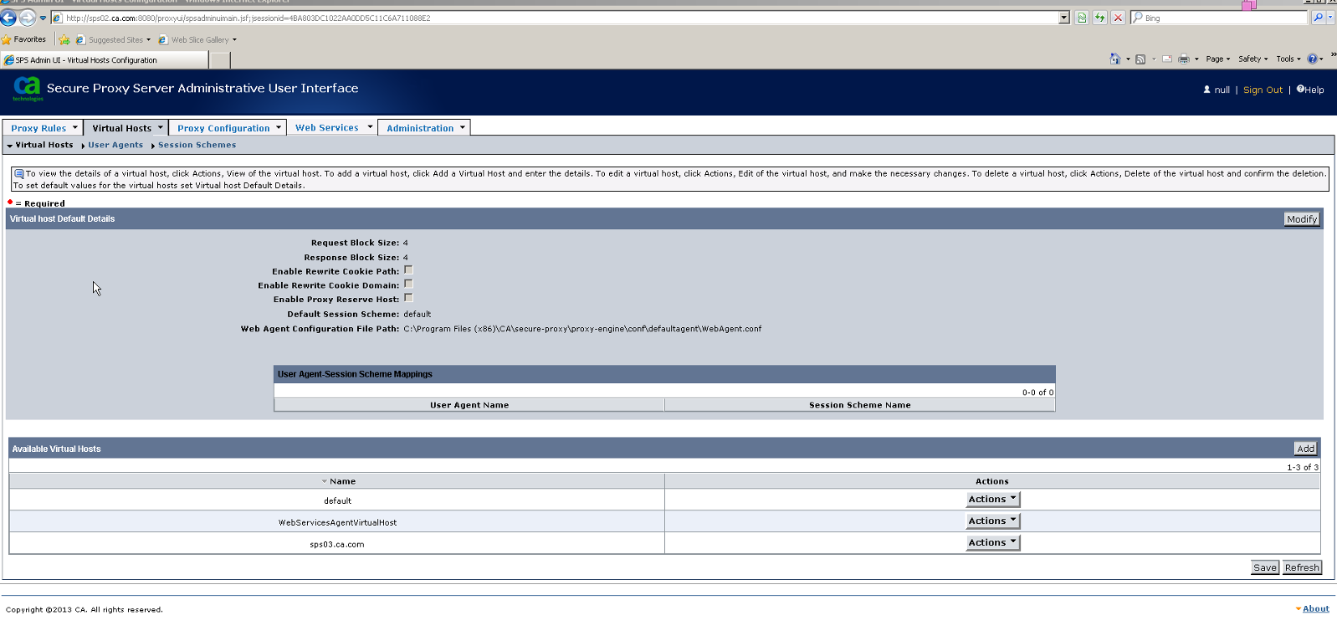Image resolution: width=1337 pixels, height=631 pixels.
Task: Open the Web Slice Gallery link
Action: (x=197, y=39)
